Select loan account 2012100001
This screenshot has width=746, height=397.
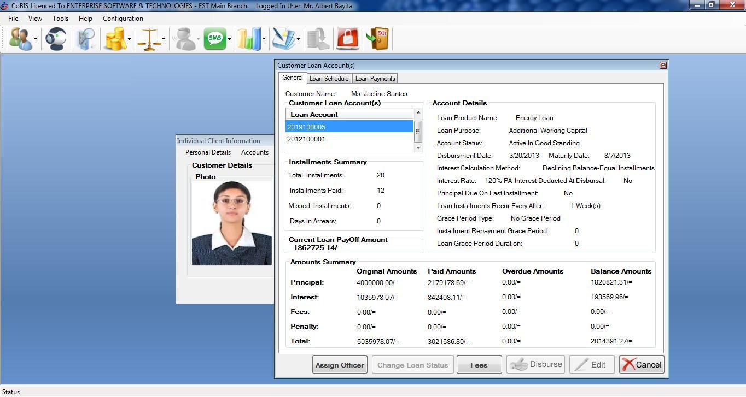click(x=306, y=139)
